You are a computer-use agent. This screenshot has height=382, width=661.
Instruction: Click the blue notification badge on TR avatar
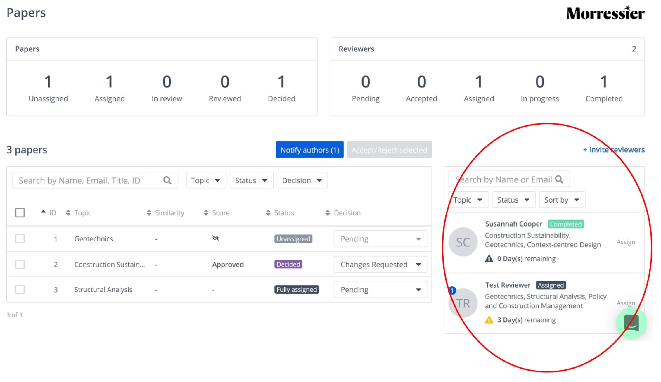(x=452, y=291)
